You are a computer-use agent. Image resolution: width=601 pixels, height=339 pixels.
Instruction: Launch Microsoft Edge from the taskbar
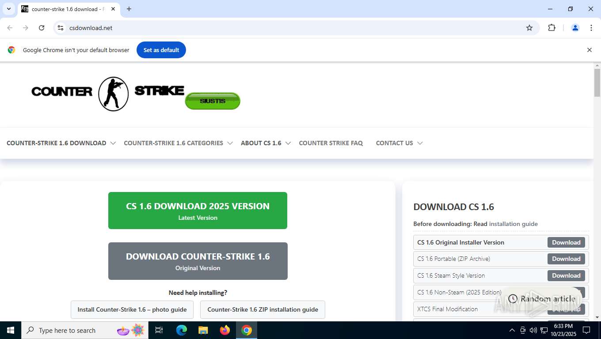[182, 330]
